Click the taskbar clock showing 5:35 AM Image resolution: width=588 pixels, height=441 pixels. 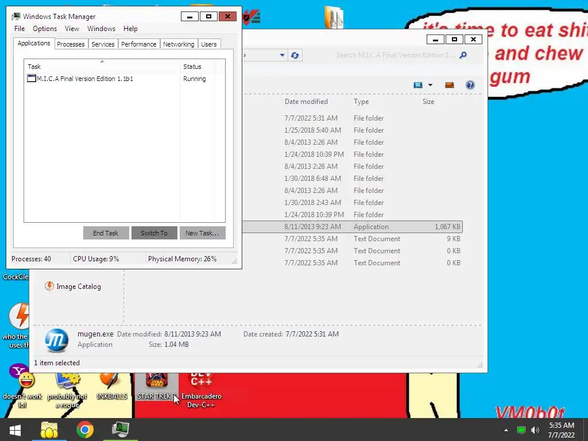coord(562,430)
